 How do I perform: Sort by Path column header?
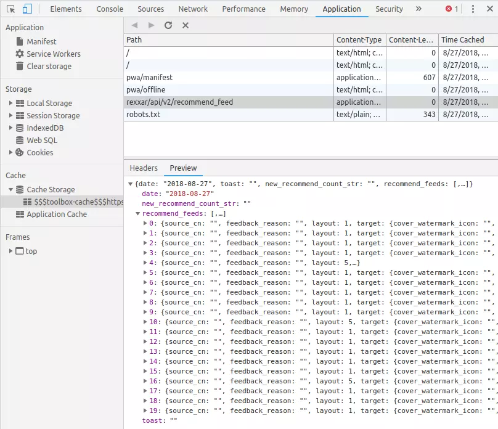click(x=229, y=40)
